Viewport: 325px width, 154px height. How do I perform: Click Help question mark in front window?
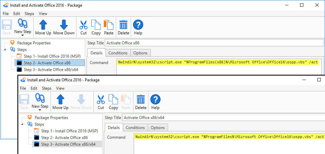[x=155, y=100]
